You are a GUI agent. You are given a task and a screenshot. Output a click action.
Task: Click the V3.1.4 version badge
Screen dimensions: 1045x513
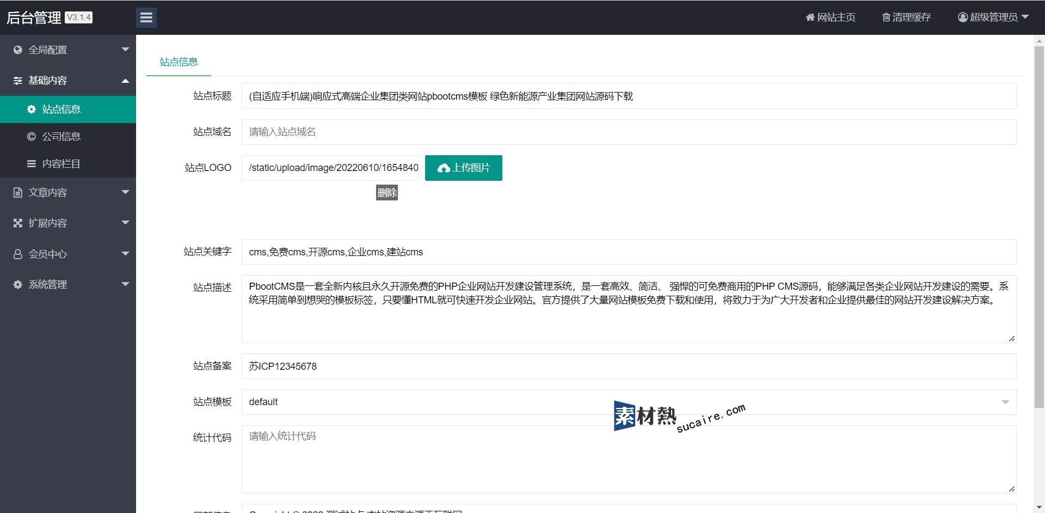click(79, 17)
